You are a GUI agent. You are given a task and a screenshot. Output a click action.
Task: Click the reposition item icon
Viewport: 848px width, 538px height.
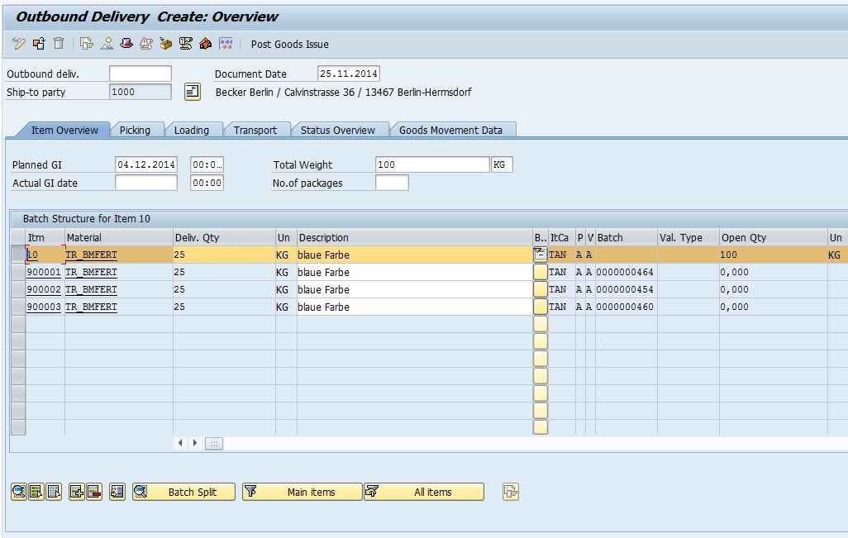point(117,492)
